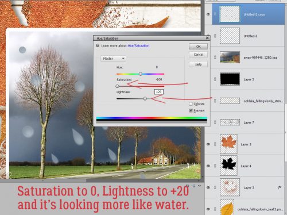This screenshot has height=215, width=287.
Task: Click the help icon beside Learn more about
Action: pyautogui.click(x=98, y=45)
